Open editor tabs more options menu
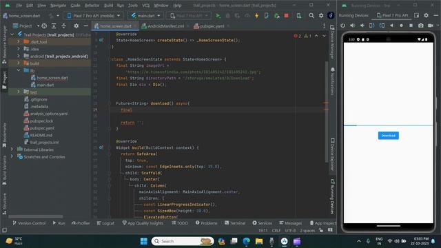The image size is (441, 248). pos(324,26)
